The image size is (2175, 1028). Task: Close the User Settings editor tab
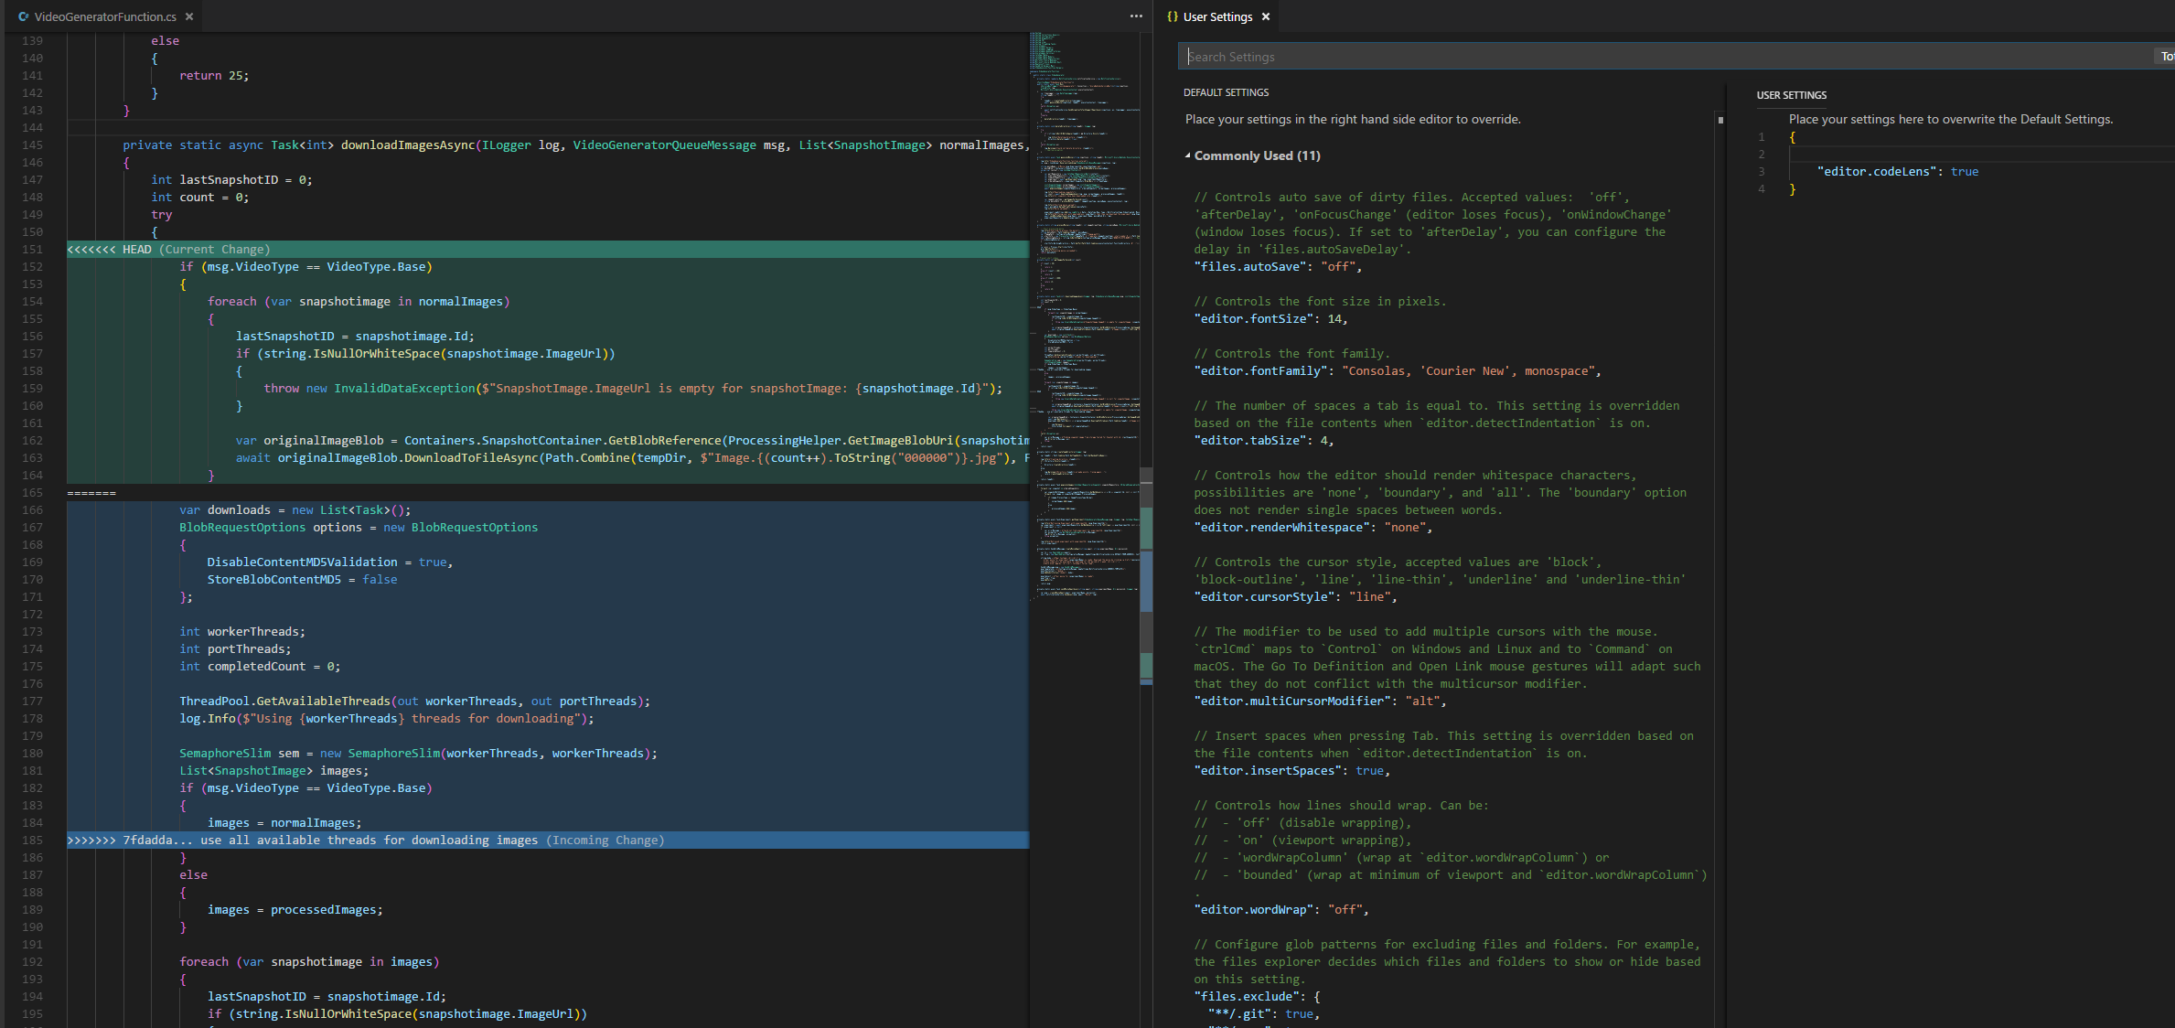(x=1266, y=16)
